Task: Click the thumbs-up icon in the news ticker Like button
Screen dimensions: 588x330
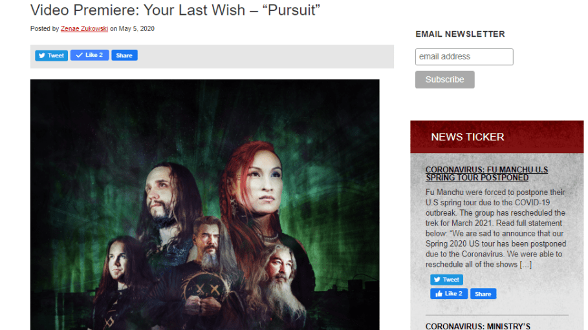Action: pyautogui.click(x=439, y=294)
